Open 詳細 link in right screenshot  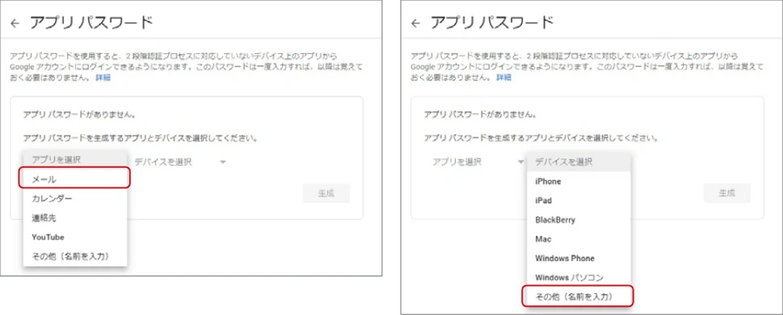pos(504,78)
